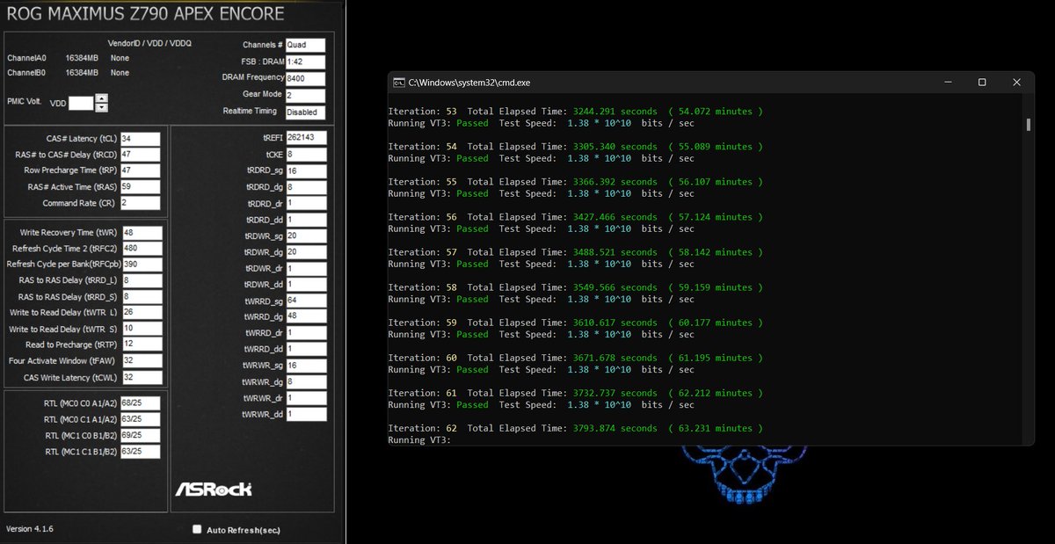Select the FSB : DRAM ratio field

(305, 62)
